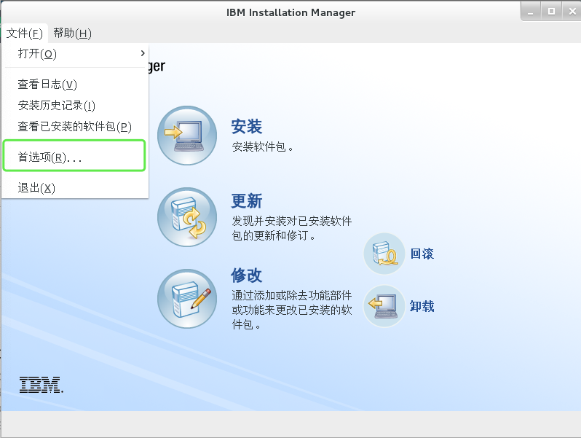Click the 卸载 text link
This screenshot has height=438, width=581.
422,306
